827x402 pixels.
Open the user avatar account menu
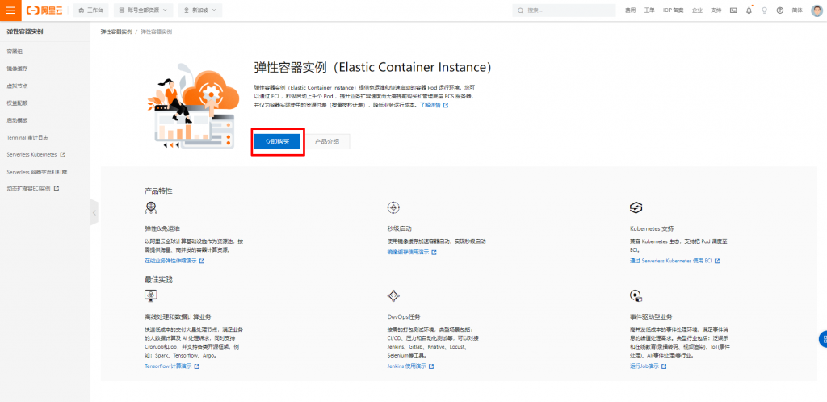pyautogui.click(x=817, y=10)
